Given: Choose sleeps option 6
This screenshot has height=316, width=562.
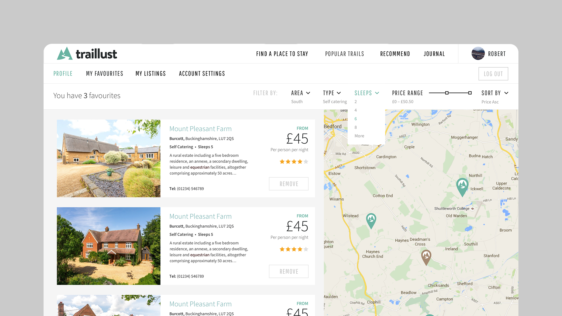Looking at the screenshot, I should pyautogui.click(x=355, y=119).
